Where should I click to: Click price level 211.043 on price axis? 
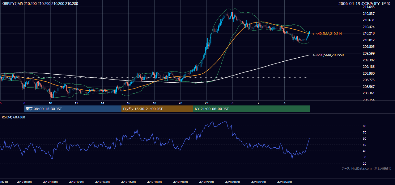369,7
